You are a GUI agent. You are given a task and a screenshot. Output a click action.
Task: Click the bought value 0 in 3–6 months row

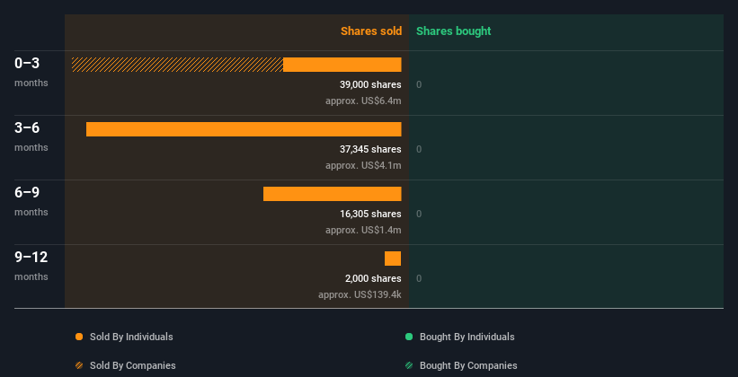[419, 150]
